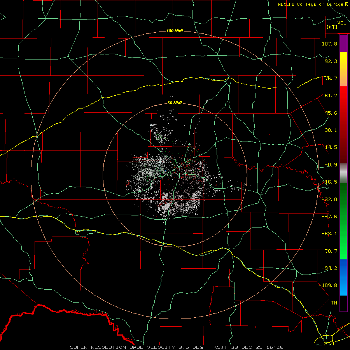The image size is (350, 350).
Task: Click the -94.2 velocity scale value
Action: (329, 268)
